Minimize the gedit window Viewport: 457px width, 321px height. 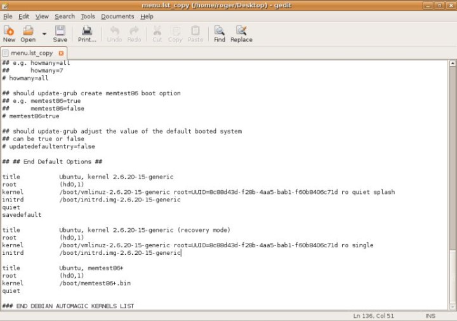click(x=428, y=6)
